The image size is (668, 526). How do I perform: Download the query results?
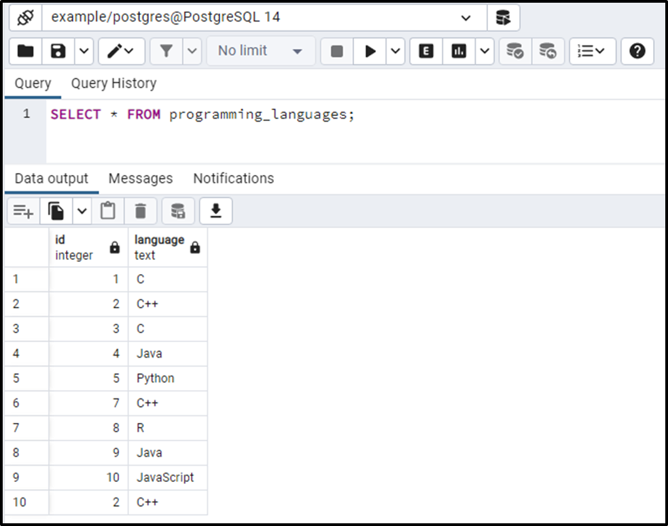click(215, 210)
